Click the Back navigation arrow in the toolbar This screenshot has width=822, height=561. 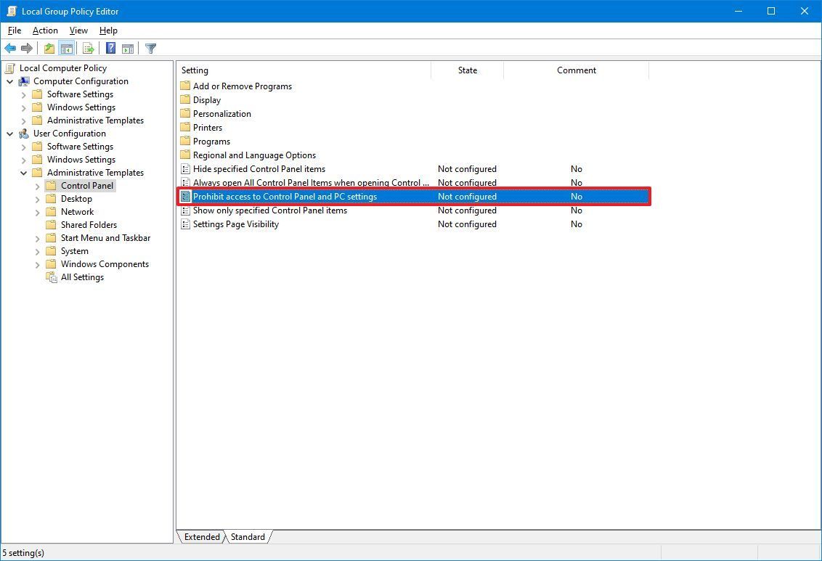[x=10, y=48]
